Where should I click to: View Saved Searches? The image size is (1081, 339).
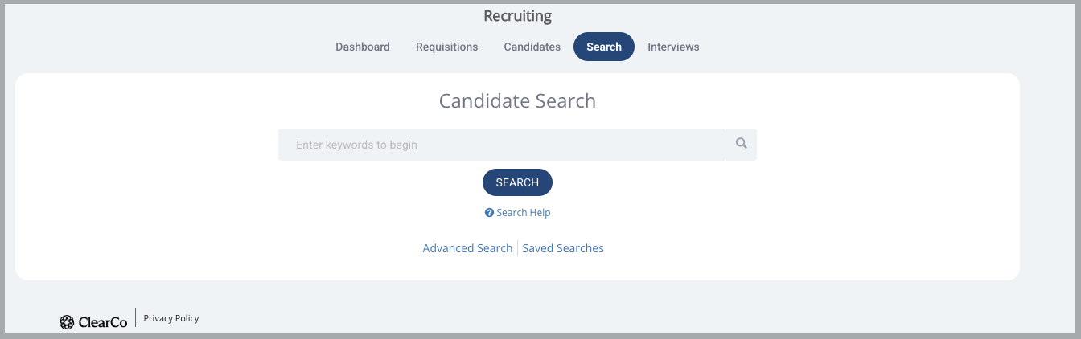coord(563,248)
